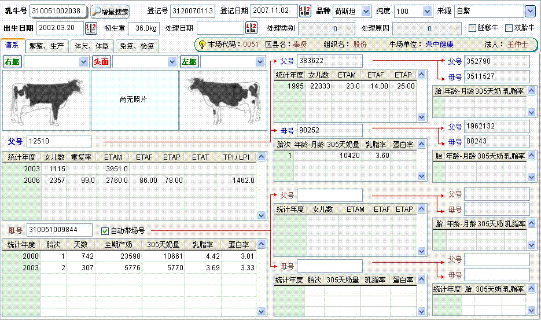The height and width of the screenshot is (320, 541).
Task: Open calendar picker next to 登记日期
Action: coord(305,11)
